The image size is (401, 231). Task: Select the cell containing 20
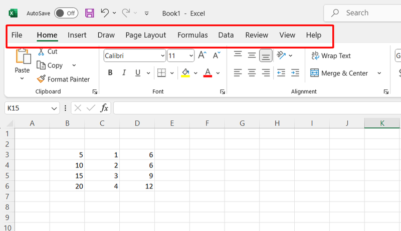click(x=67, y=186)
